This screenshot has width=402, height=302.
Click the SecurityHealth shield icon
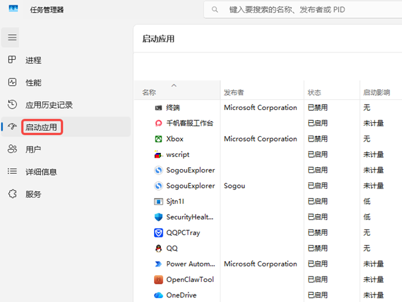[158, 217]
